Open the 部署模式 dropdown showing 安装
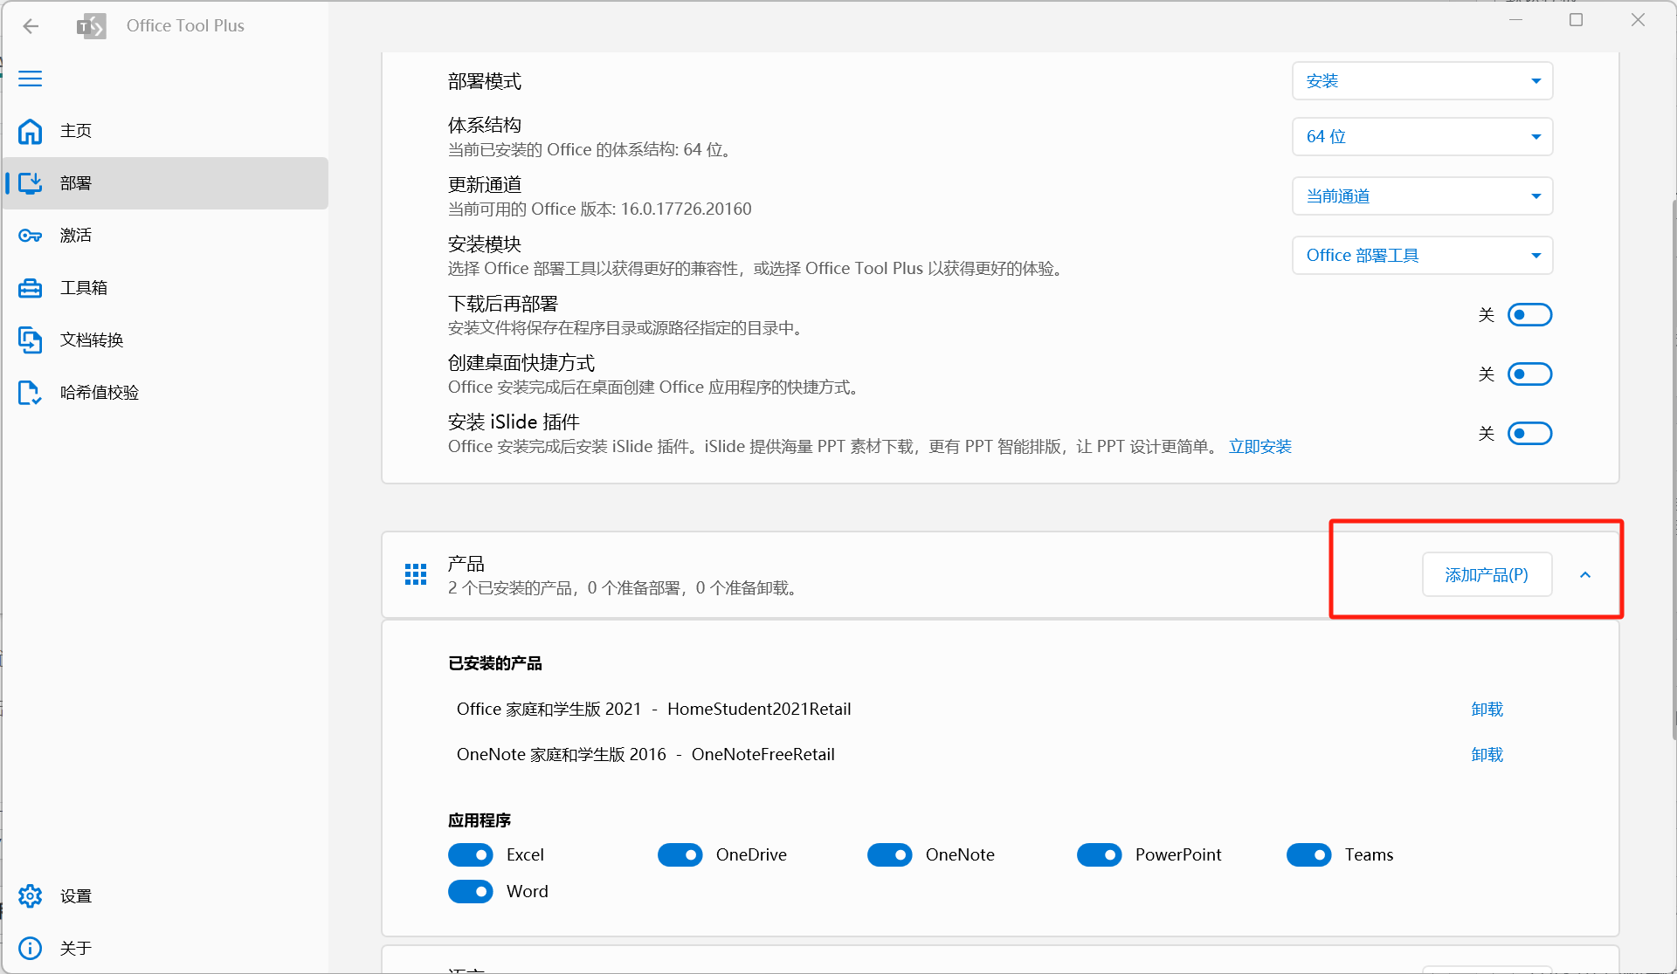The image size is (1677, 974). [1422, 81]
